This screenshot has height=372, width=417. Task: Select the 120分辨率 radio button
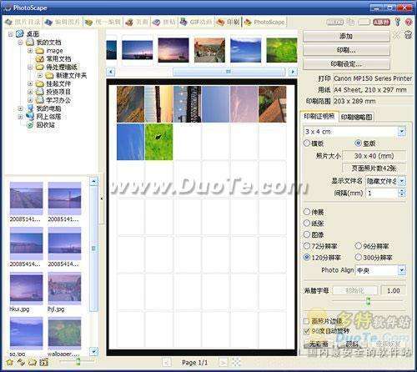(307, 258)
